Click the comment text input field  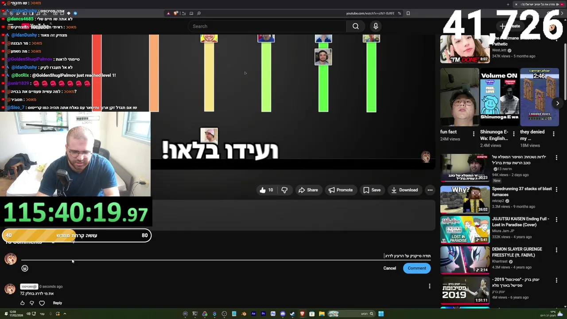coord(226,256)
